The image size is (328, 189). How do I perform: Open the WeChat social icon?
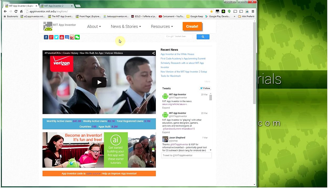point(77,37)
